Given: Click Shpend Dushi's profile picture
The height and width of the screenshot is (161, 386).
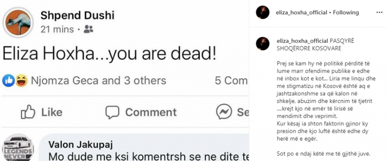Looking at the screenshot, I should coord(18,22).
